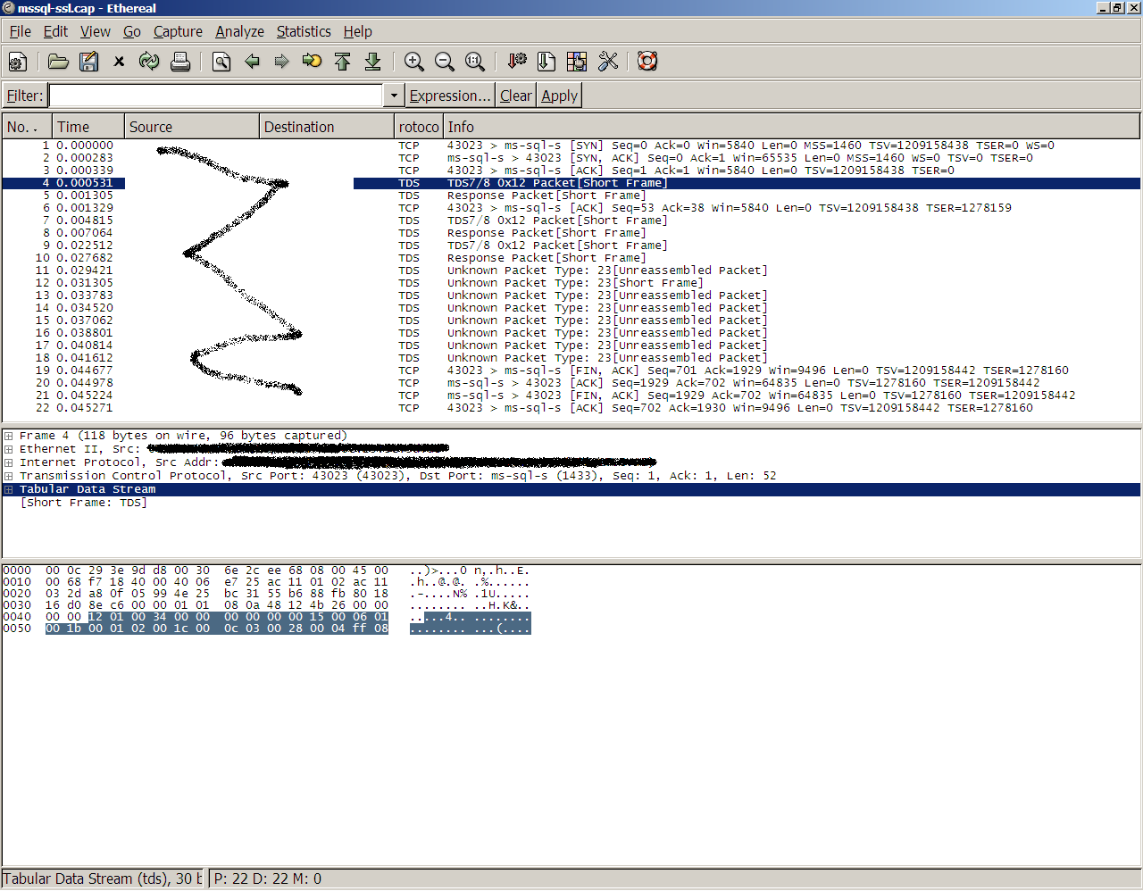
Task: Select the [Short Frame: TDS] line
Action: point(83,503)
